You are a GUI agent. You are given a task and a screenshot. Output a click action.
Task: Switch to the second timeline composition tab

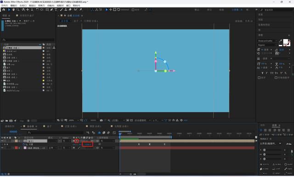point(48,126)
